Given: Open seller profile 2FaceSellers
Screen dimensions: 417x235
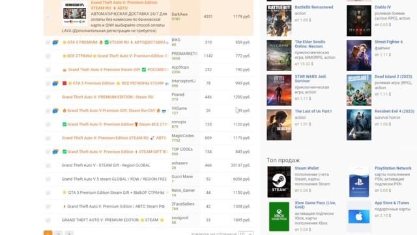Looking at the screenshot, I should (183, 204).
